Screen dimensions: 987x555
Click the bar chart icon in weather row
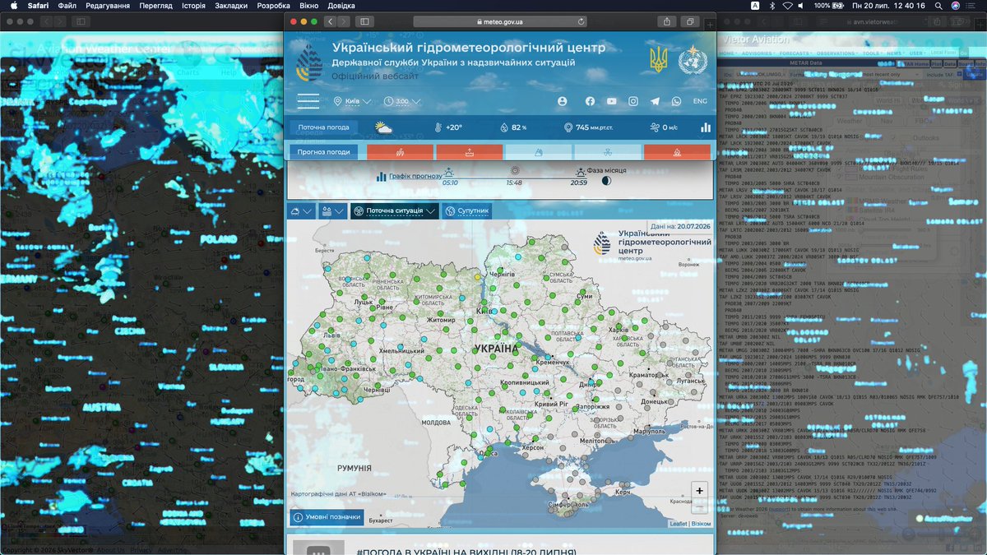point(706,127)
